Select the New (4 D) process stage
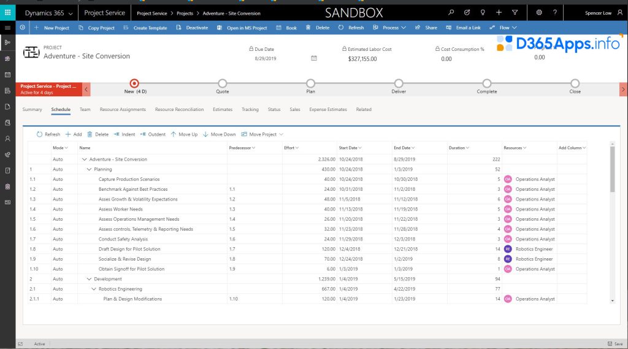Screen dimensions: 628x349 pos(134,83)
